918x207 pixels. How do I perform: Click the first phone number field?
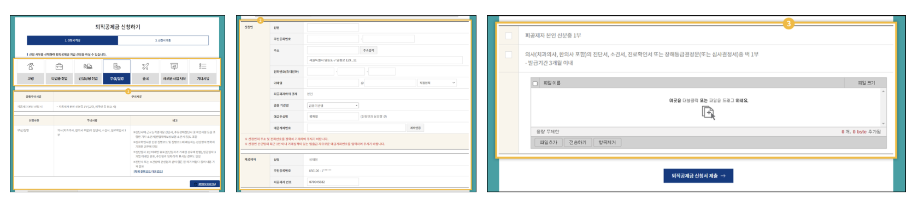[x=320, y=71]
